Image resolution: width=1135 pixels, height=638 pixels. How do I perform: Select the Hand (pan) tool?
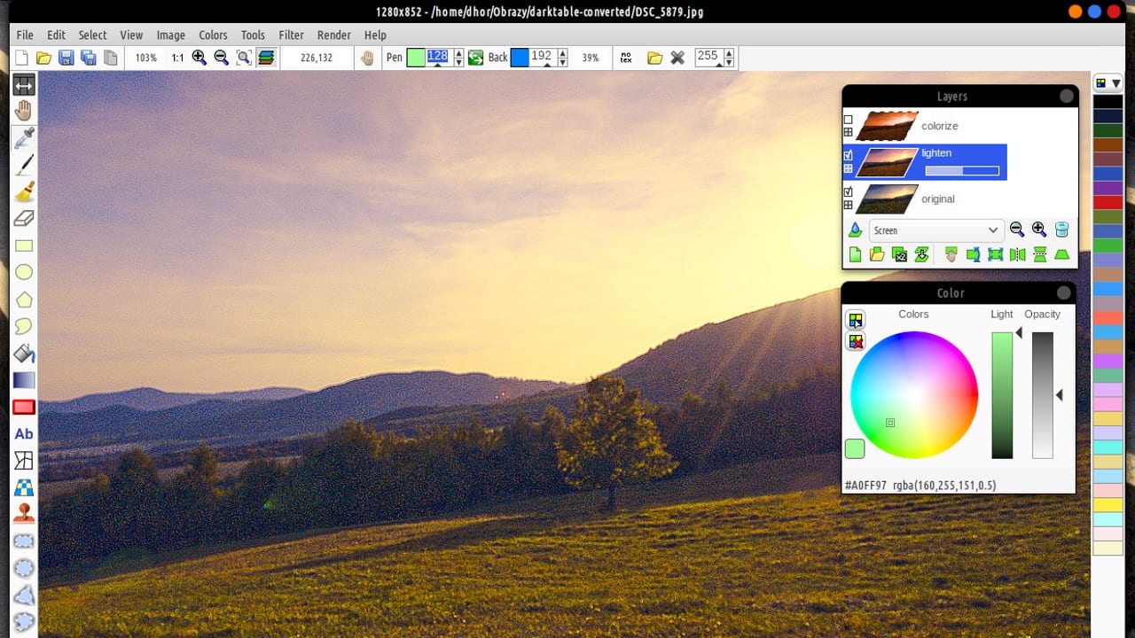[x=24, y=111]
